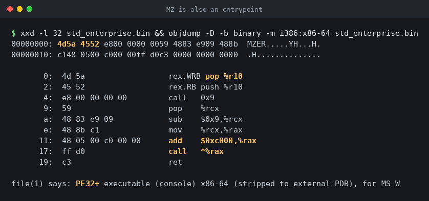Click the bytes 'e8 00 00 00 00'
Screen dimensions: 429x201
(94, 98)
